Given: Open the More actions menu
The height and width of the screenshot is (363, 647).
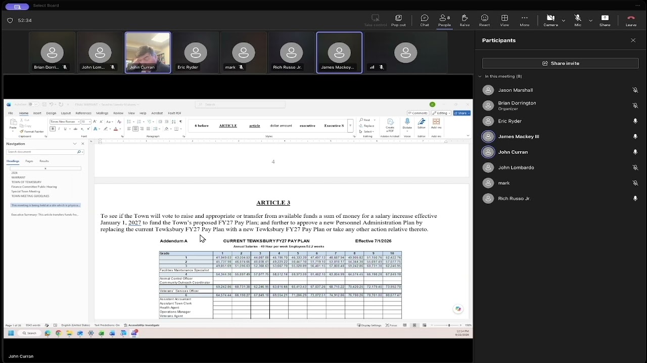Looking at the screenshot, I should click(525, 20).
